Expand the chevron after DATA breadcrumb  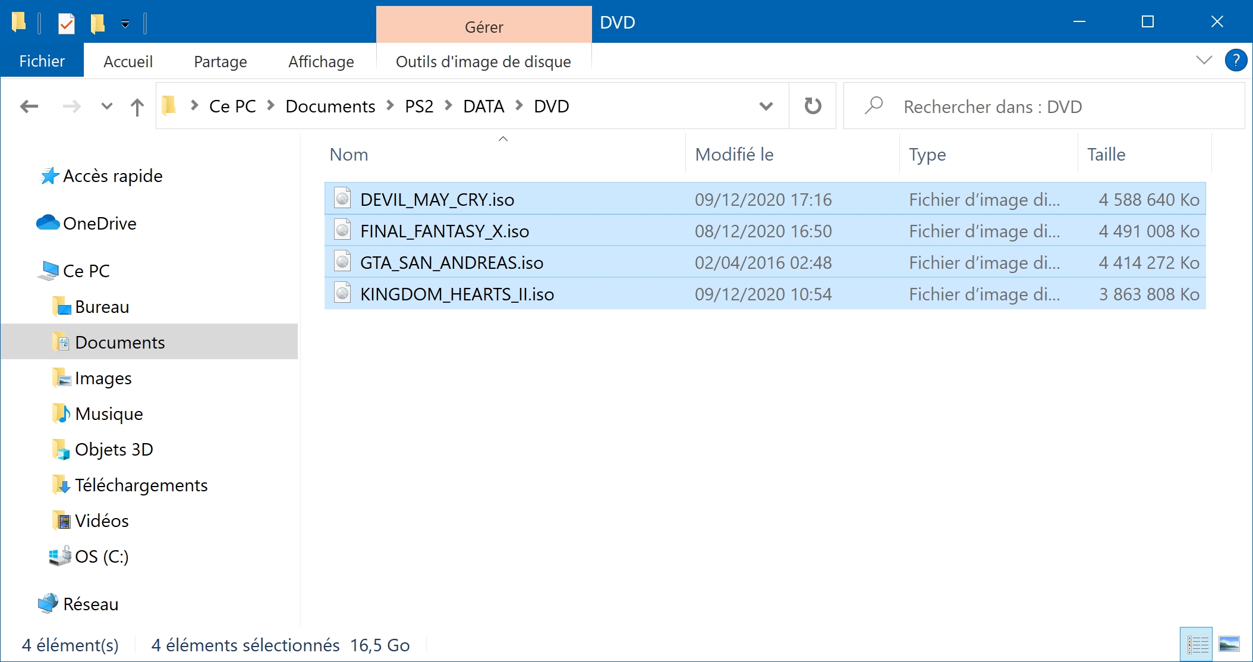520,106
